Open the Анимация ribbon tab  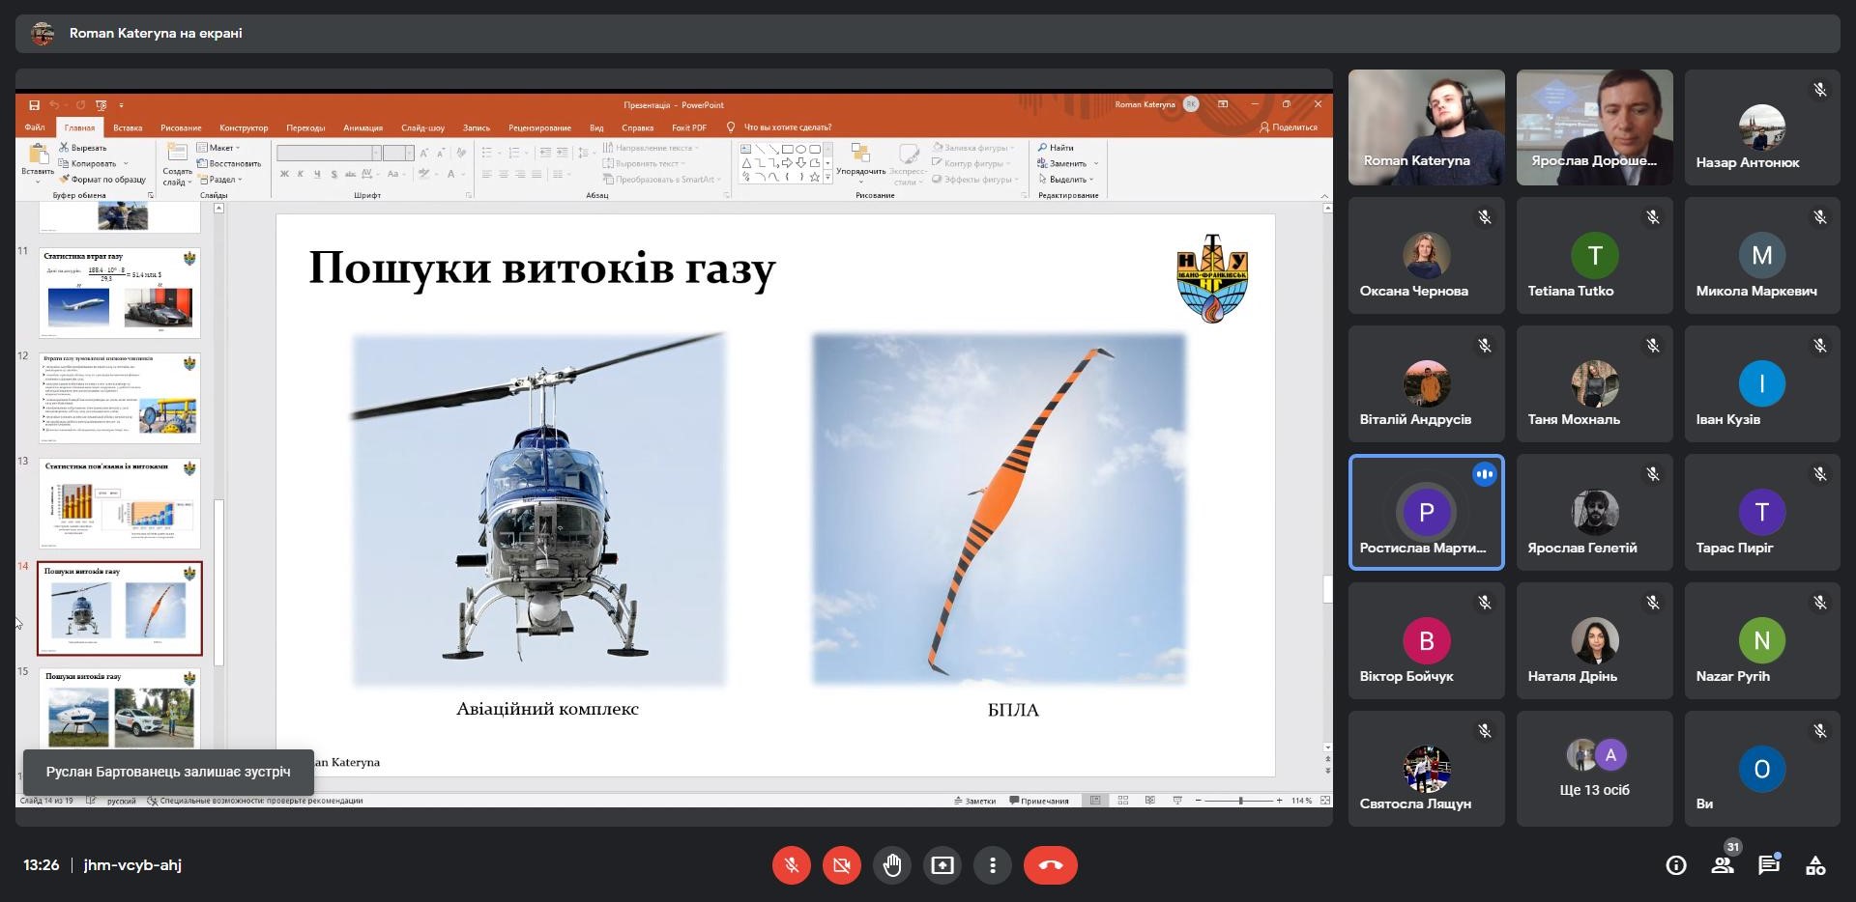pos(363,127)
